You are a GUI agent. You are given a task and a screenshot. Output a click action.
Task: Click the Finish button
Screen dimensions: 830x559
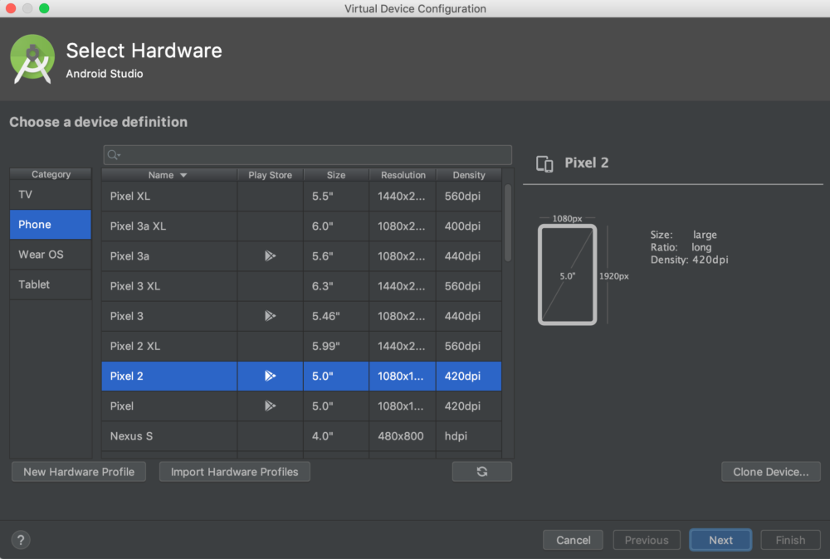coord(790,540)
